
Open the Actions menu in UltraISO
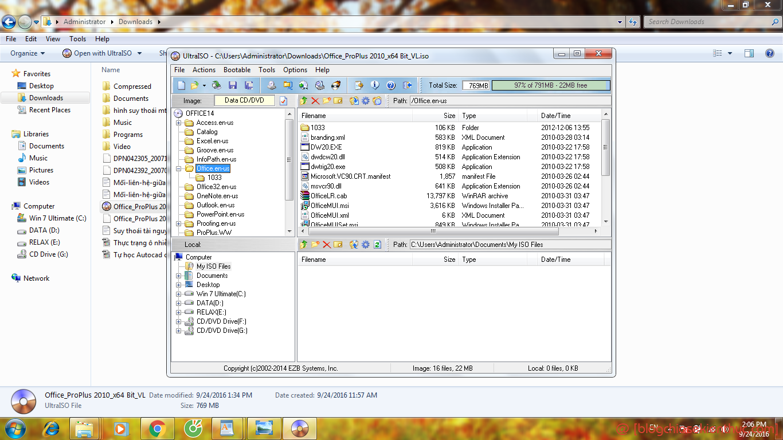coord(204,70)
